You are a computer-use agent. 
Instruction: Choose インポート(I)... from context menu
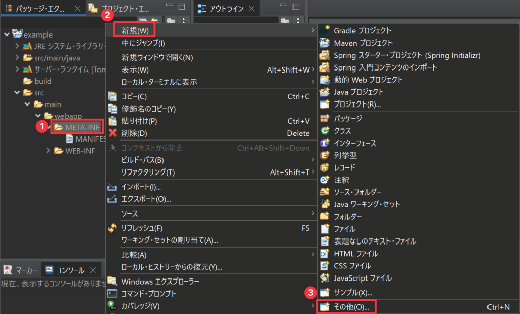(141, 187)
